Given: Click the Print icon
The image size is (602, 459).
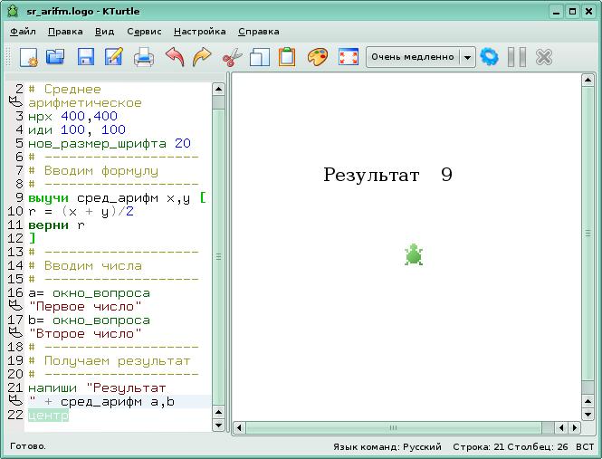Looking at the screenshot, I should 144,57.
